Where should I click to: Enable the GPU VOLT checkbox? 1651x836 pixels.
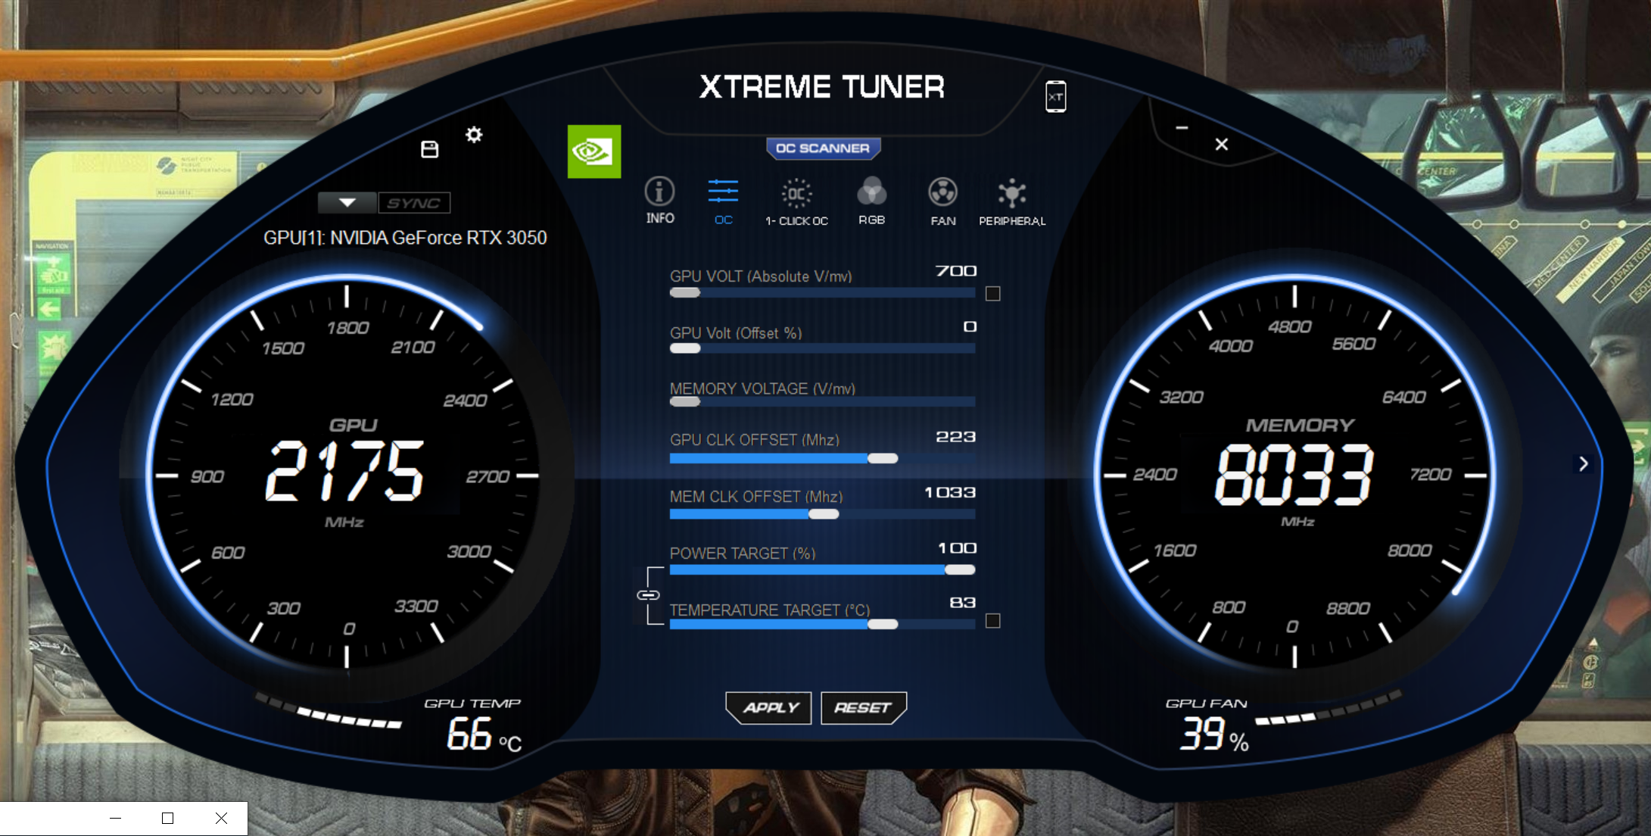tap(993, 294)
